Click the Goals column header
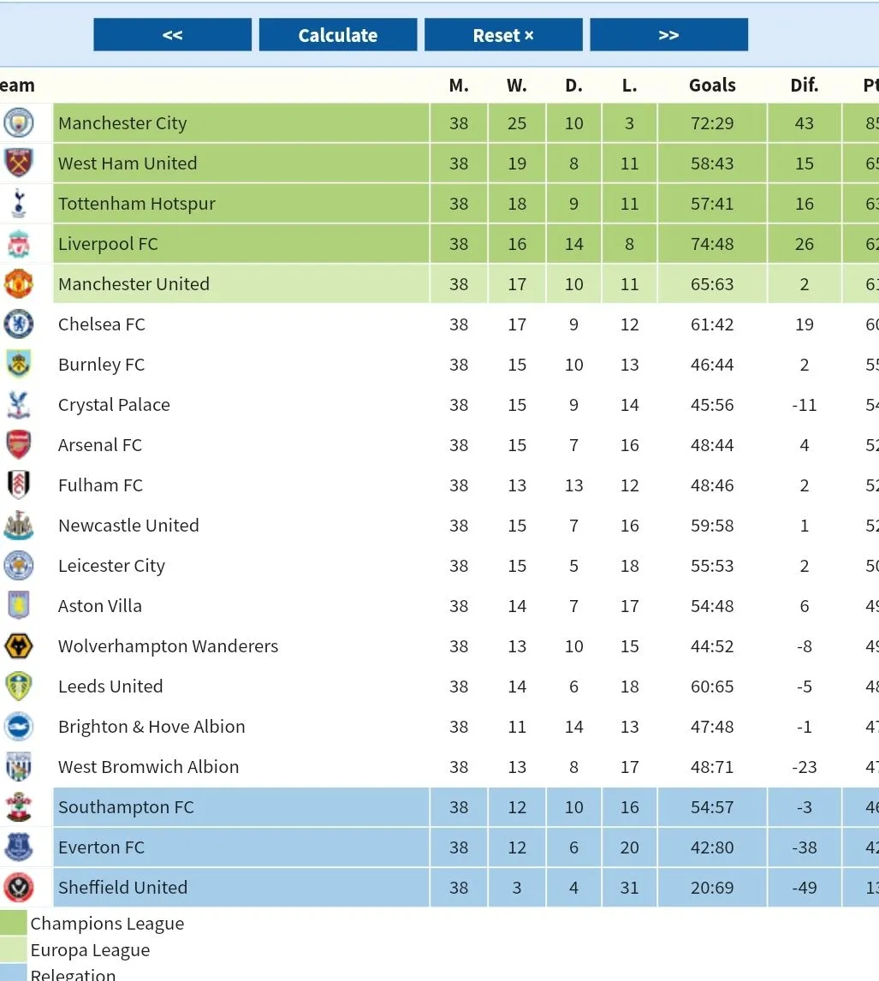The height and width of the screenshot is (981, 879). tap(712, 85)
